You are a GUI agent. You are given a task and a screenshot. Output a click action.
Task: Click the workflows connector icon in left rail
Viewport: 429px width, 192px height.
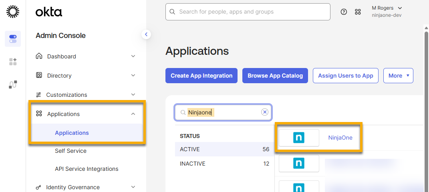(13, 84)
